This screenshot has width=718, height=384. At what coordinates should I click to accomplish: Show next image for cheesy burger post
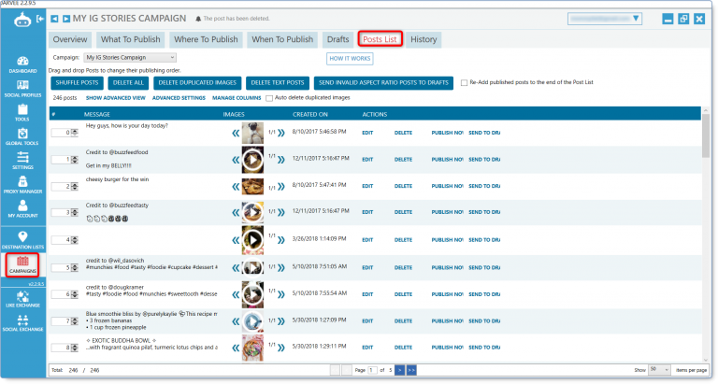pyautogui.click(x=281, y=186)
